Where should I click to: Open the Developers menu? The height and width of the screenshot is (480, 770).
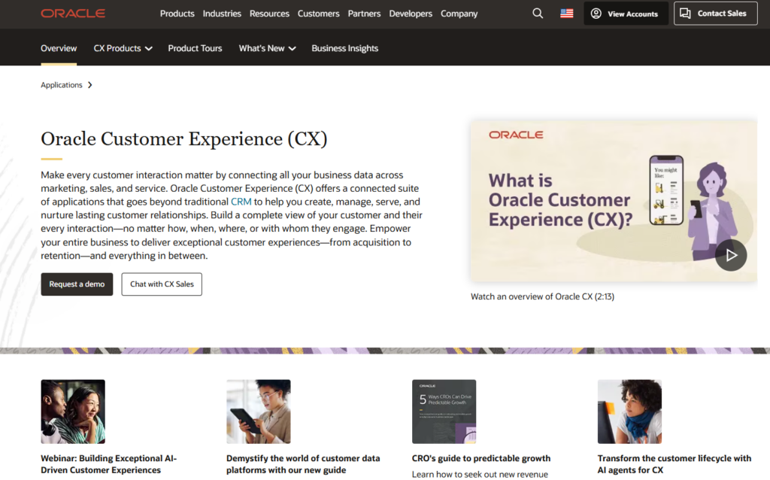pyautogui.click(x=411, y=14)
